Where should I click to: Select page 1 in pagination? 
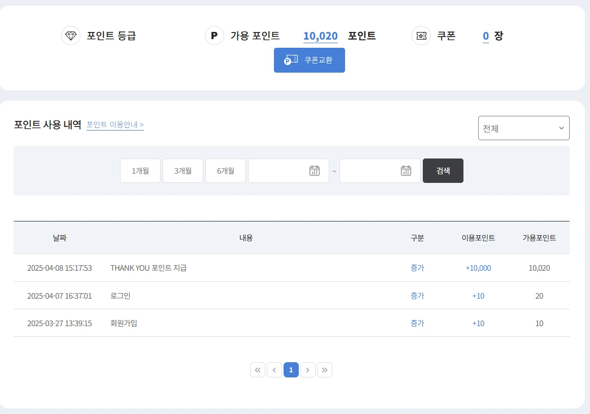tap(291, 370)
